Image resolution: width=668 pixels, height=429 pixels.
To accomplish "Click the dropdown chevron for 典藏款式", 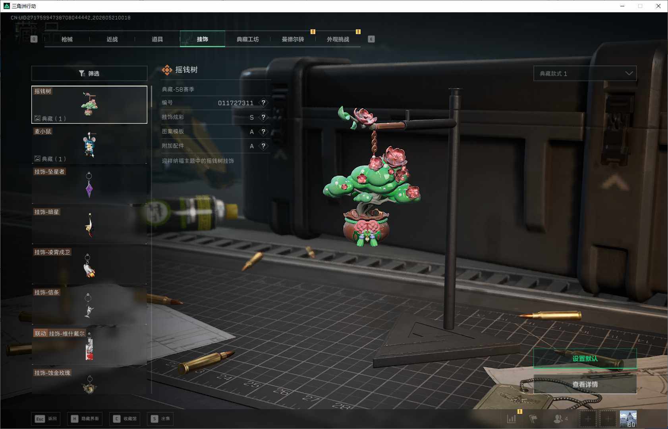I will pyautogui.click(x=629, y=73).
